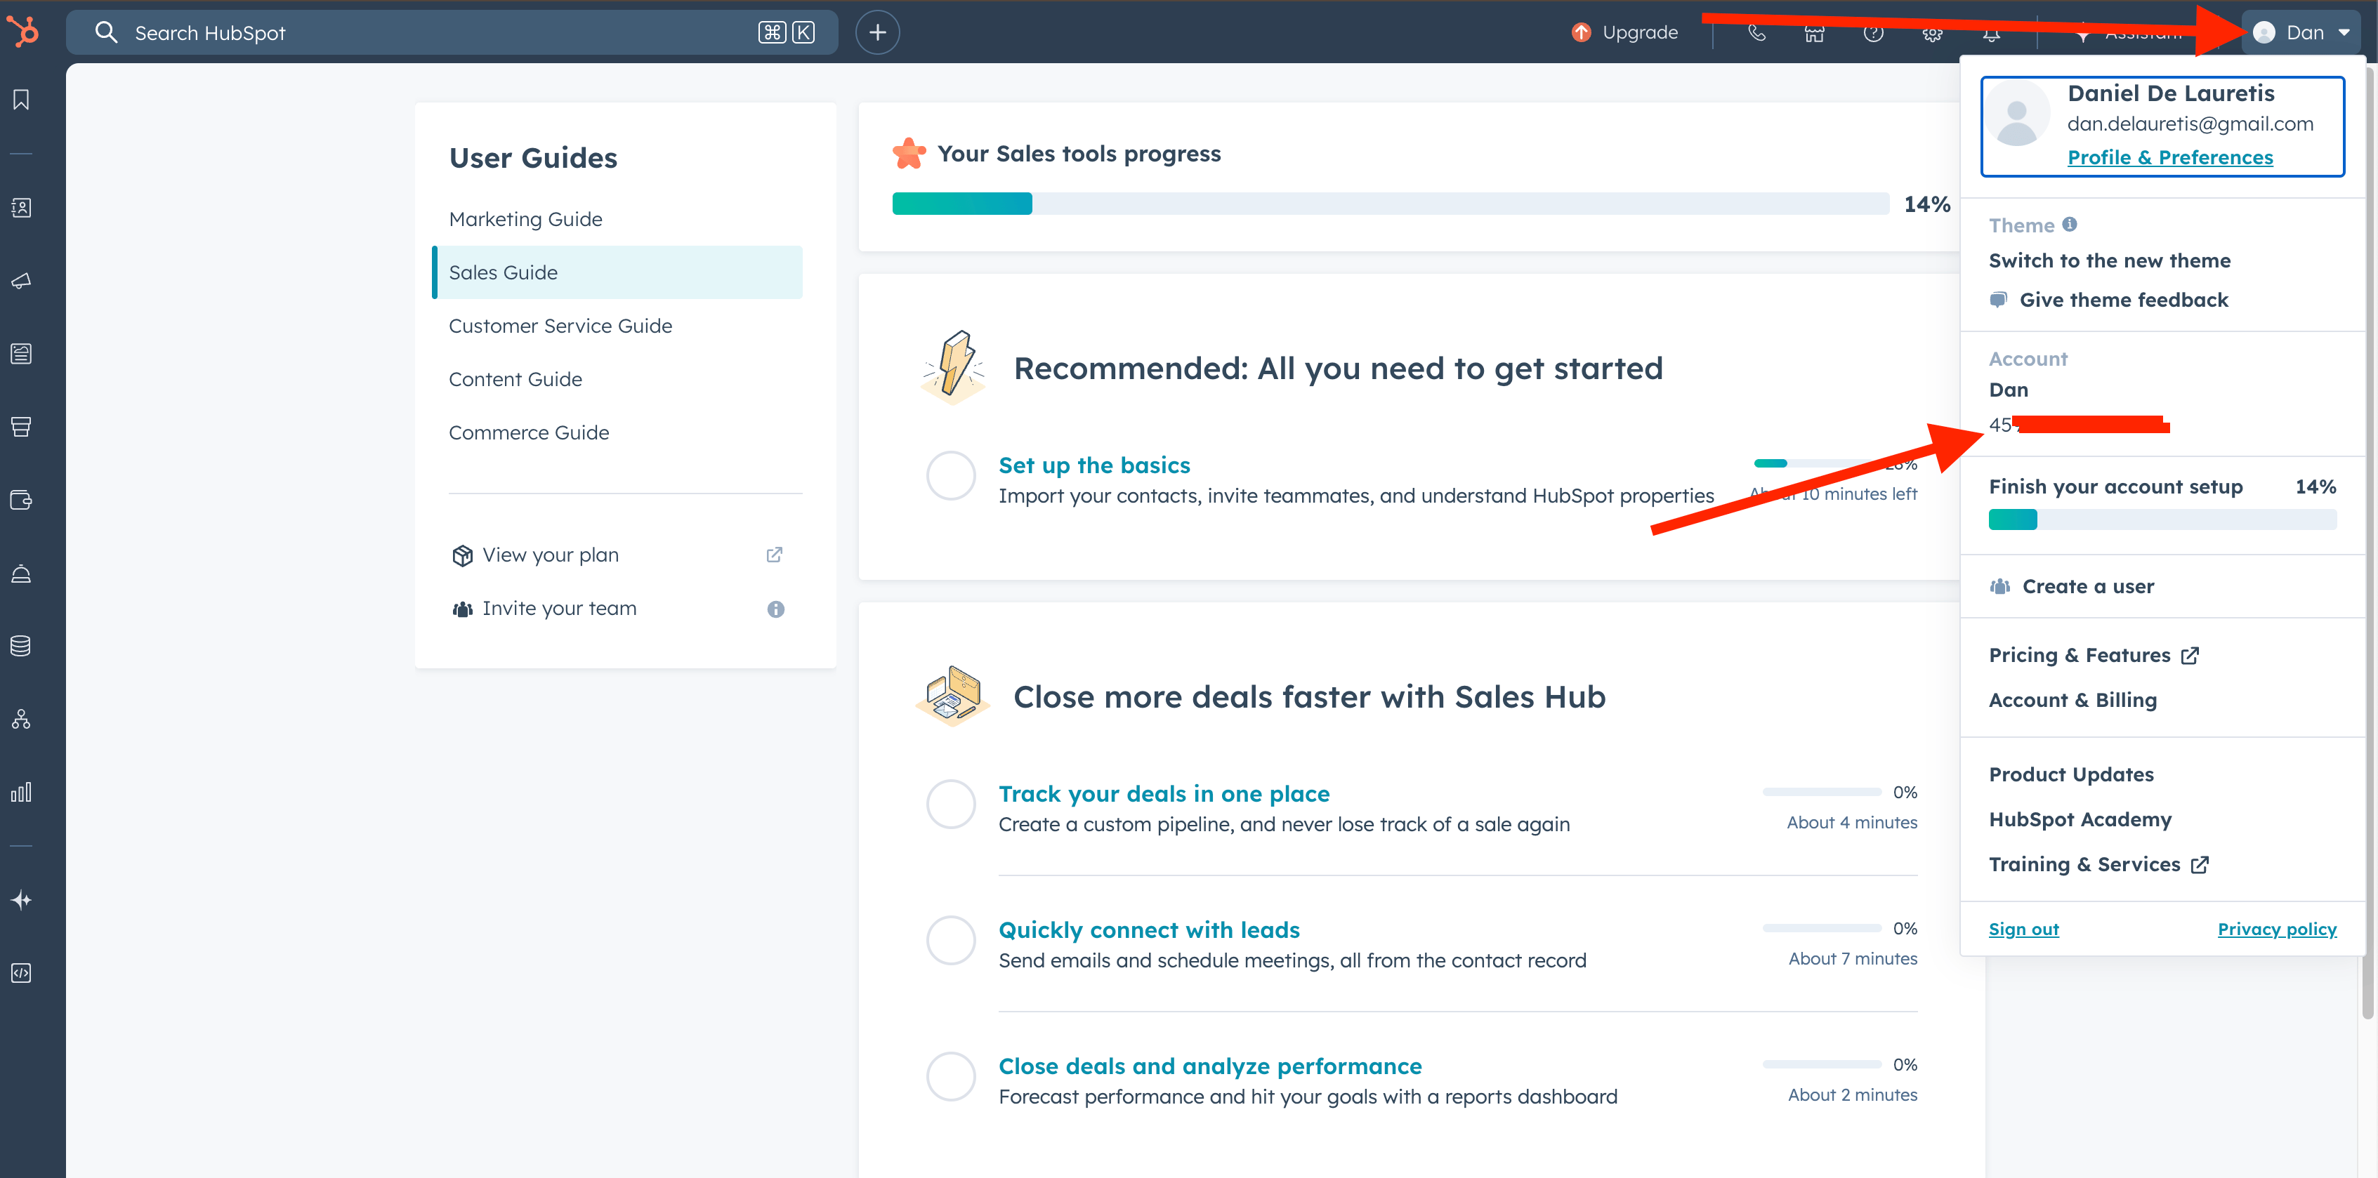The image size is (2378, 1178).
Task: Open the Content sidebar icon
Action: click(x=21, y=353)
